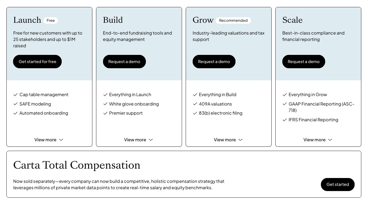Request a demo for the Scale plan

pos(304,62)
